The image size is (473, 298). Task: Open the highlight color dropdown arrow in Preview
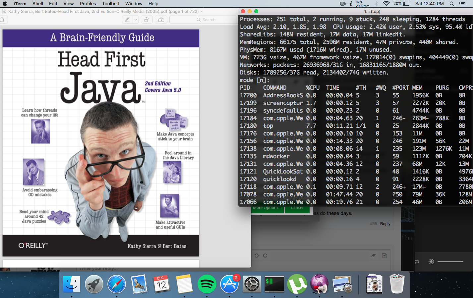click(x=136, y=20)
